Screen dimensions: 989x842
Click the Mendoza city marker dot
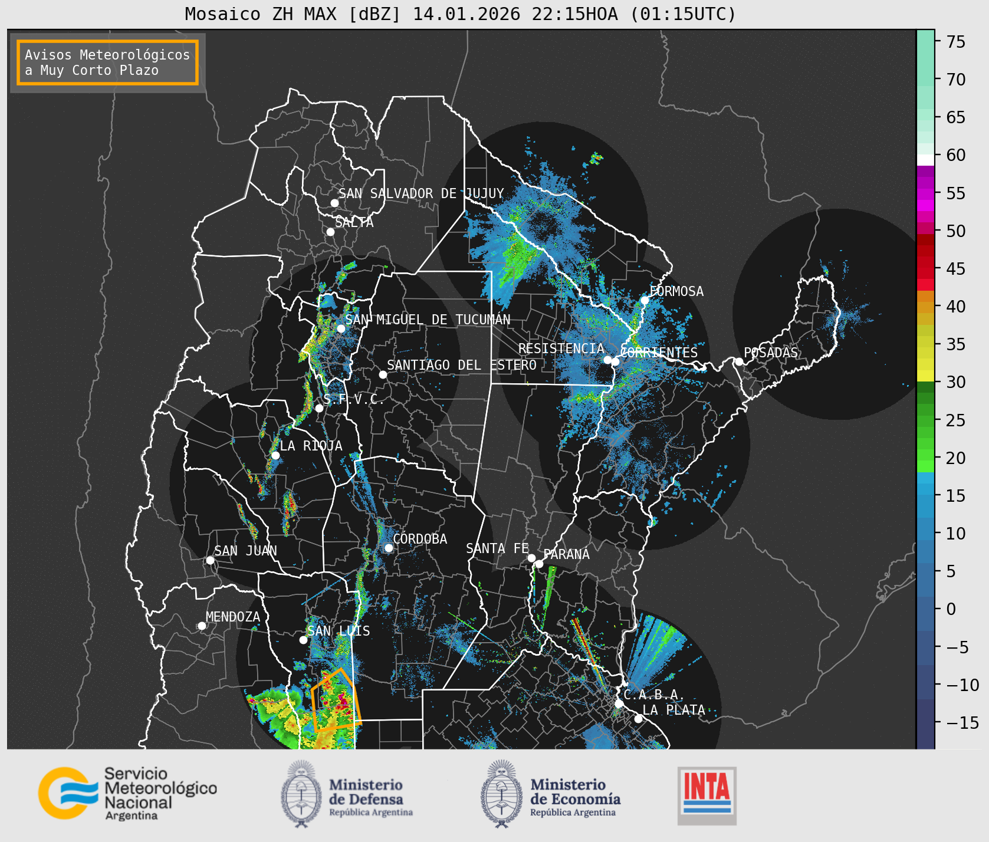pos(202,626)
